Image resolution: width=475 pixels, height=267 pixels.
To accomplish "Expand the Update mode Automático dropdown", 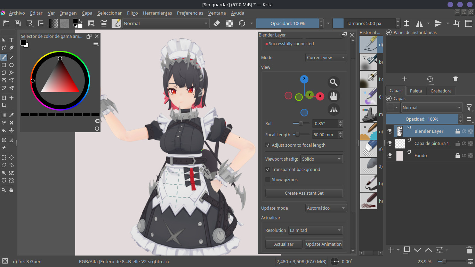I will (326, 208).
